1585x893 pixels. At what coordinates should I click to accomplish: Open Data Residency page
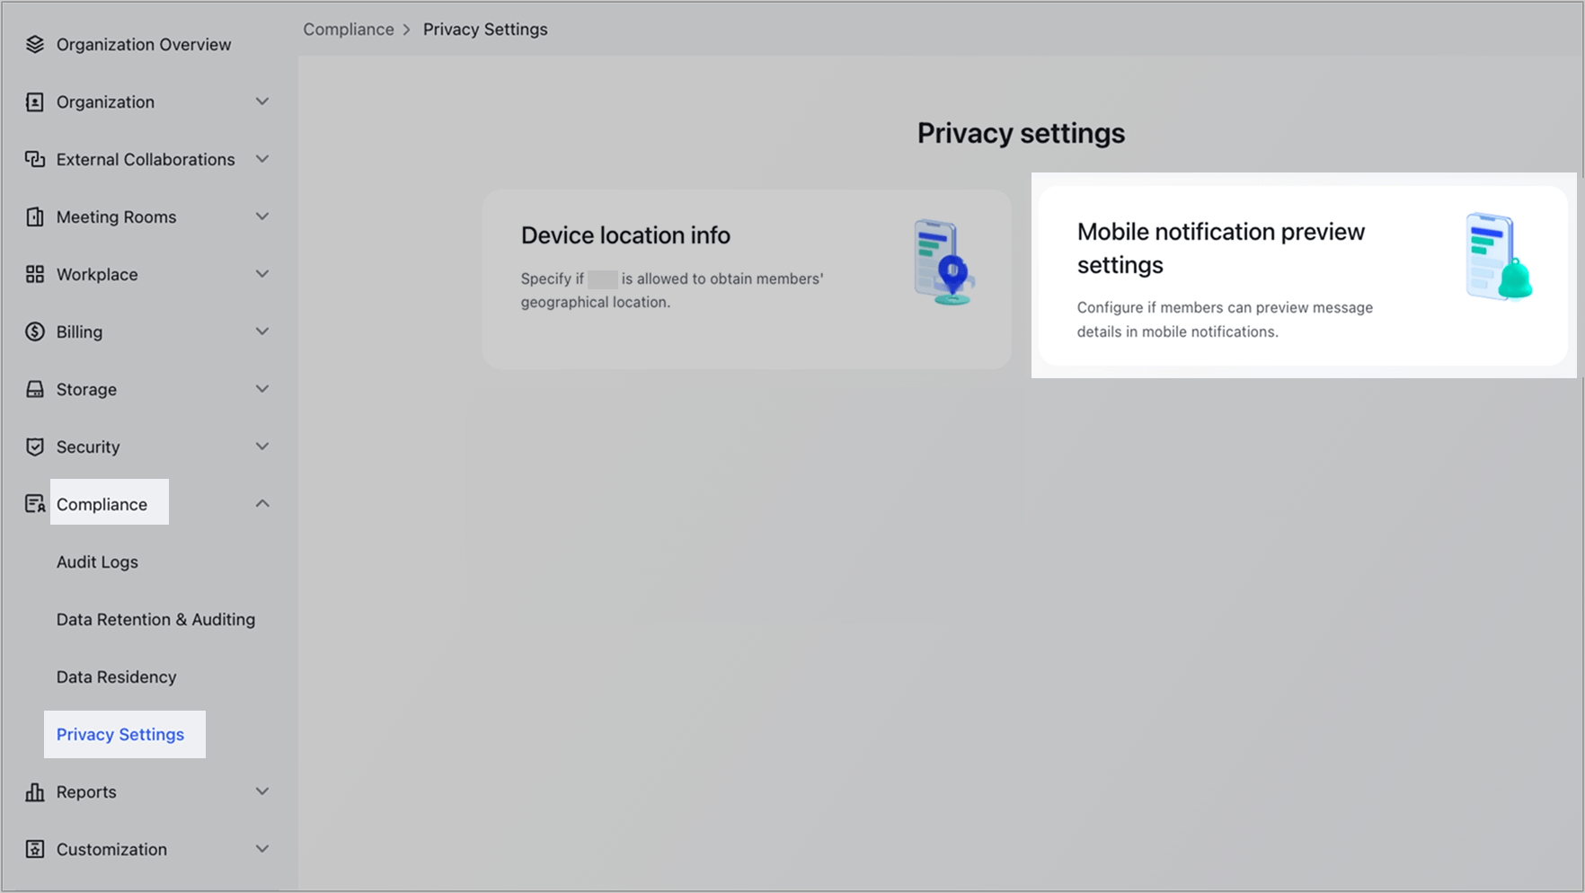[x=116, y=676]
